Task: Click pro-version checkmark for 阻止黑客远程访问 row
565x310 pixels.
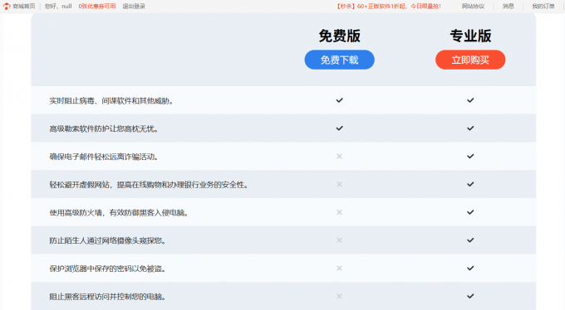Action: pos(470,297)
